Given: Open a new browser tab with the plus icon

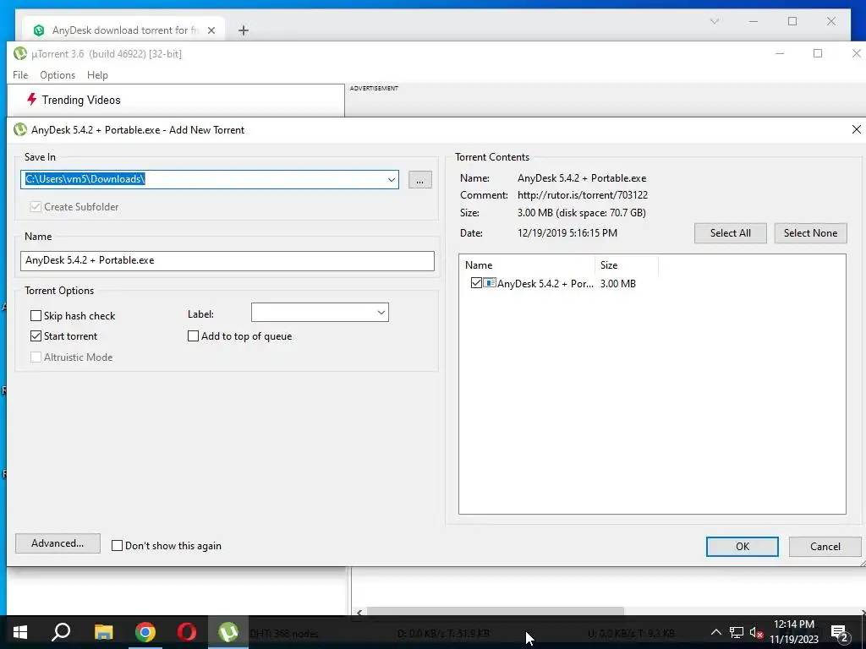Looking at the screenshot, I should [243, 30].
